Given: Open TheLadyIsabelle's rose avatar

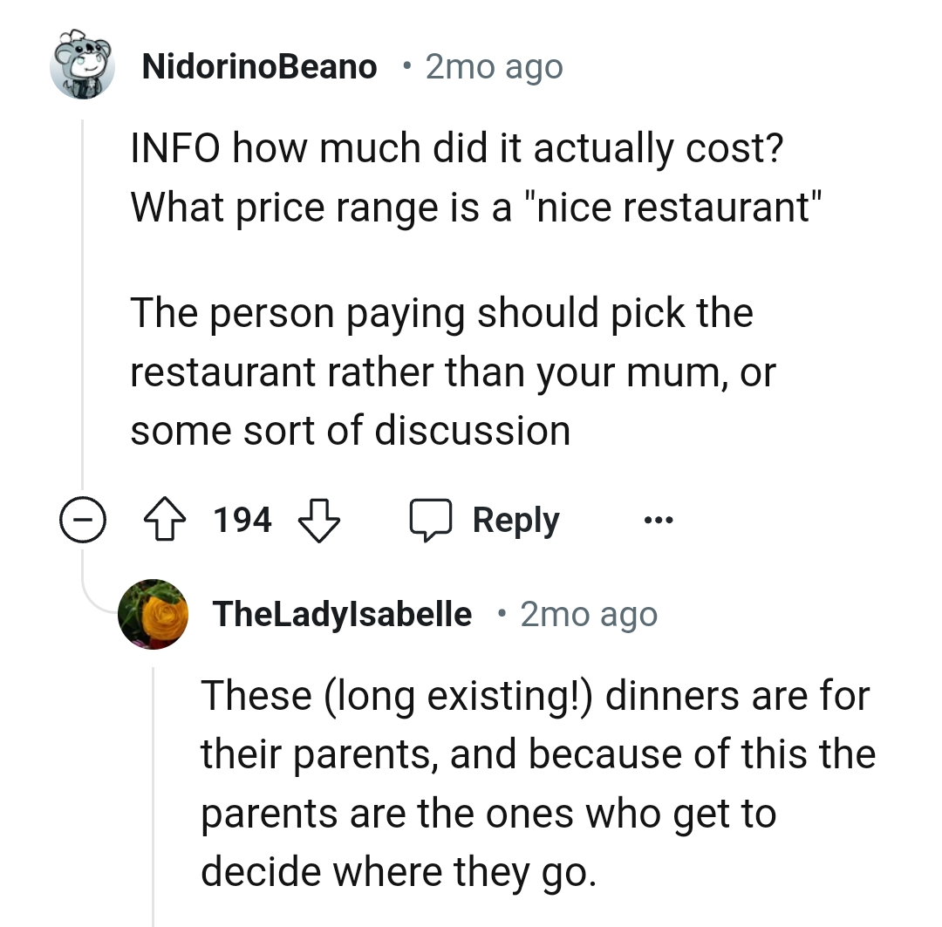Looking at the screenshot, I should coord(153,614).
